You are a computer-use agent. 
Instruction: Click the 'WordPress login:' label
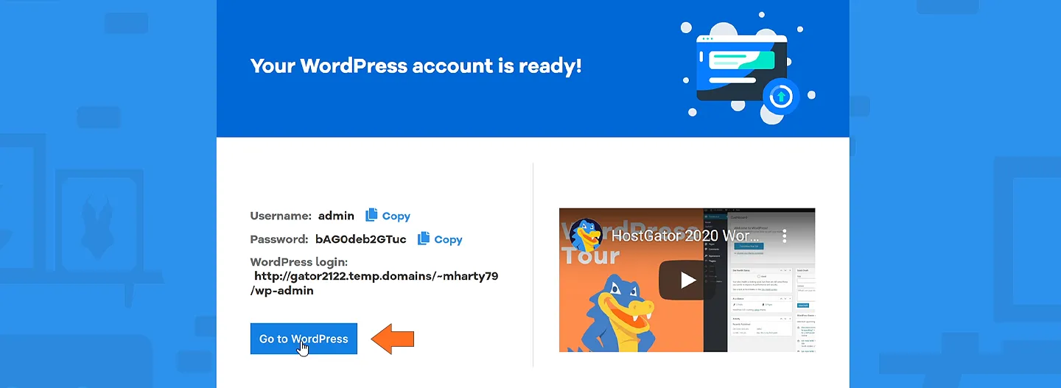coord(298,262)
